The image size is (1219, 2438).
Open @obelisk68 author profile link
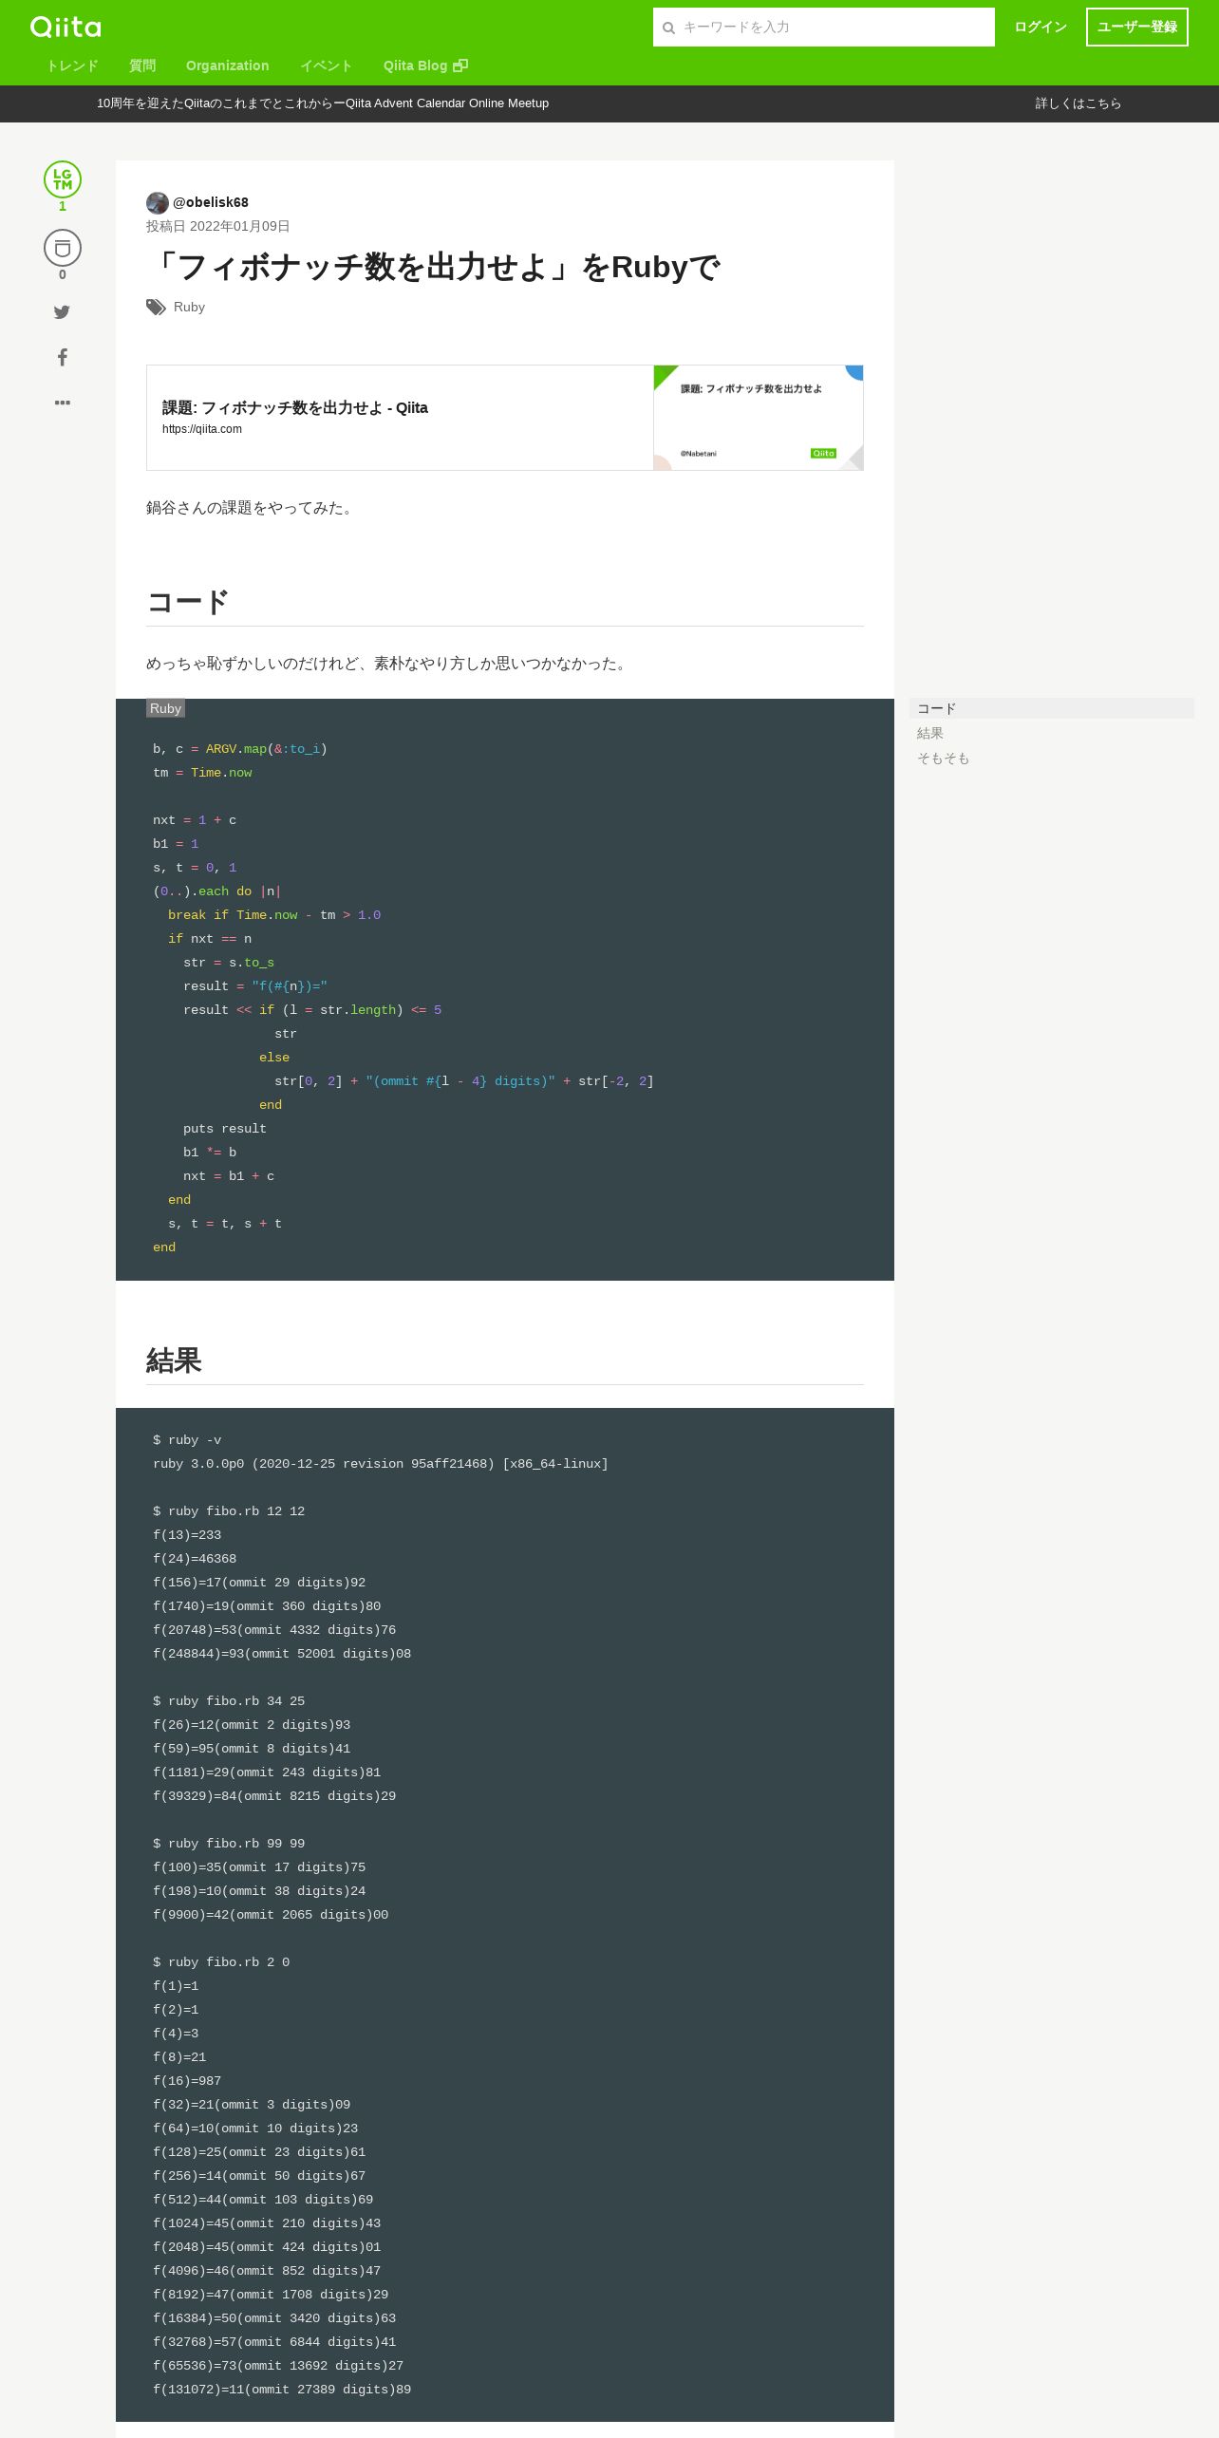coord(211,202)
